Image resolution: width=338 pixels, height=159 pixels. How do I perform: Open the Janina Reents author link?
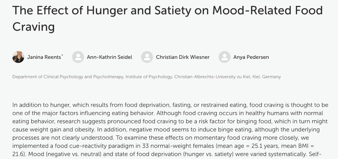44,57
